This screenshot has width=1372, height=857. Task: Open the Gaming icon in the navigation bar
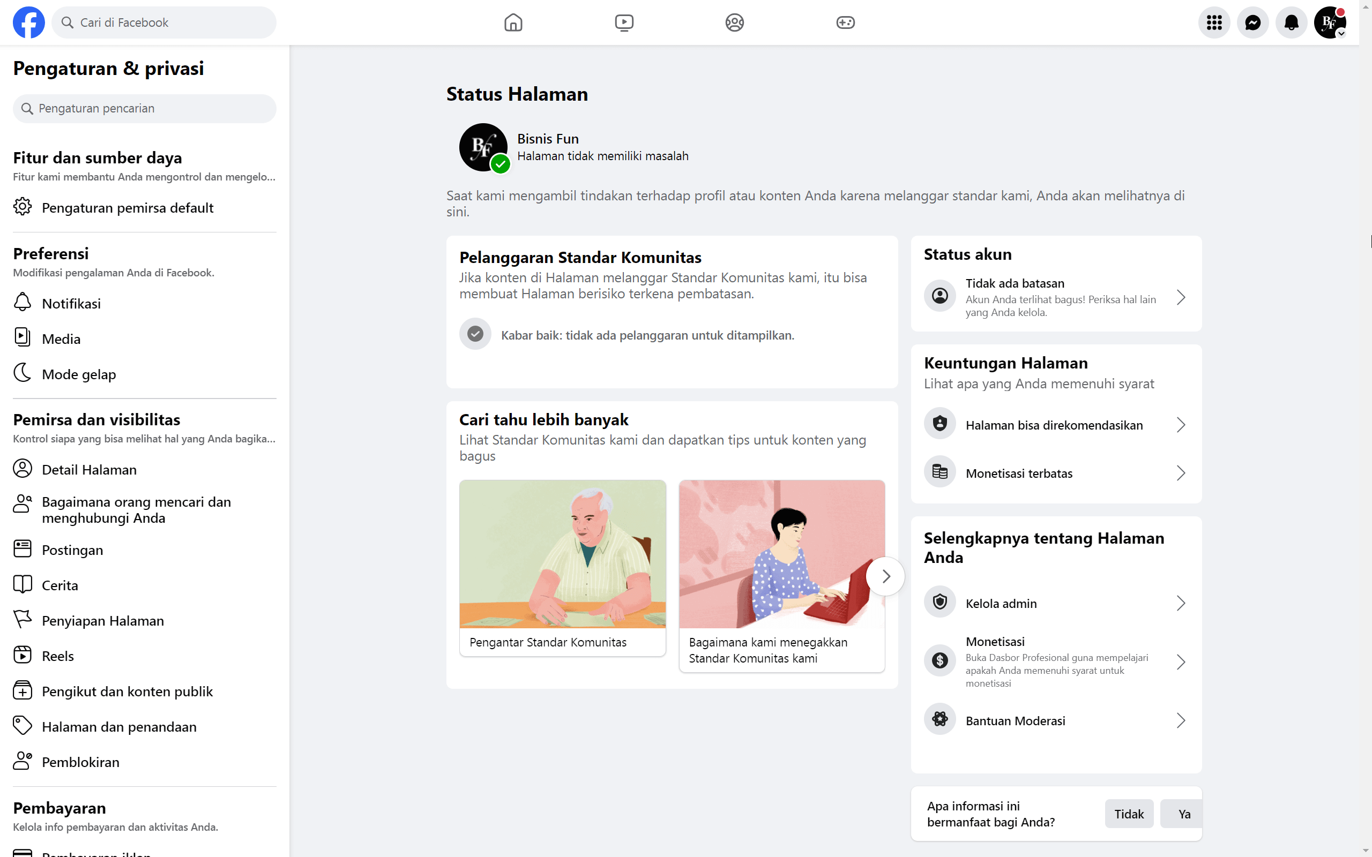[x=845, y=22]
